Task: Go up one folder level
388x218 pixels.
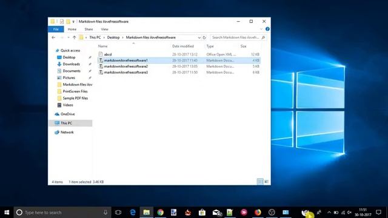Action: pos(74,38)
